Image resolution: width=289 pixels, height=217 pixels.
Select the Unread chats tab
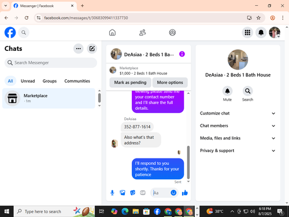tap(28, 81)
